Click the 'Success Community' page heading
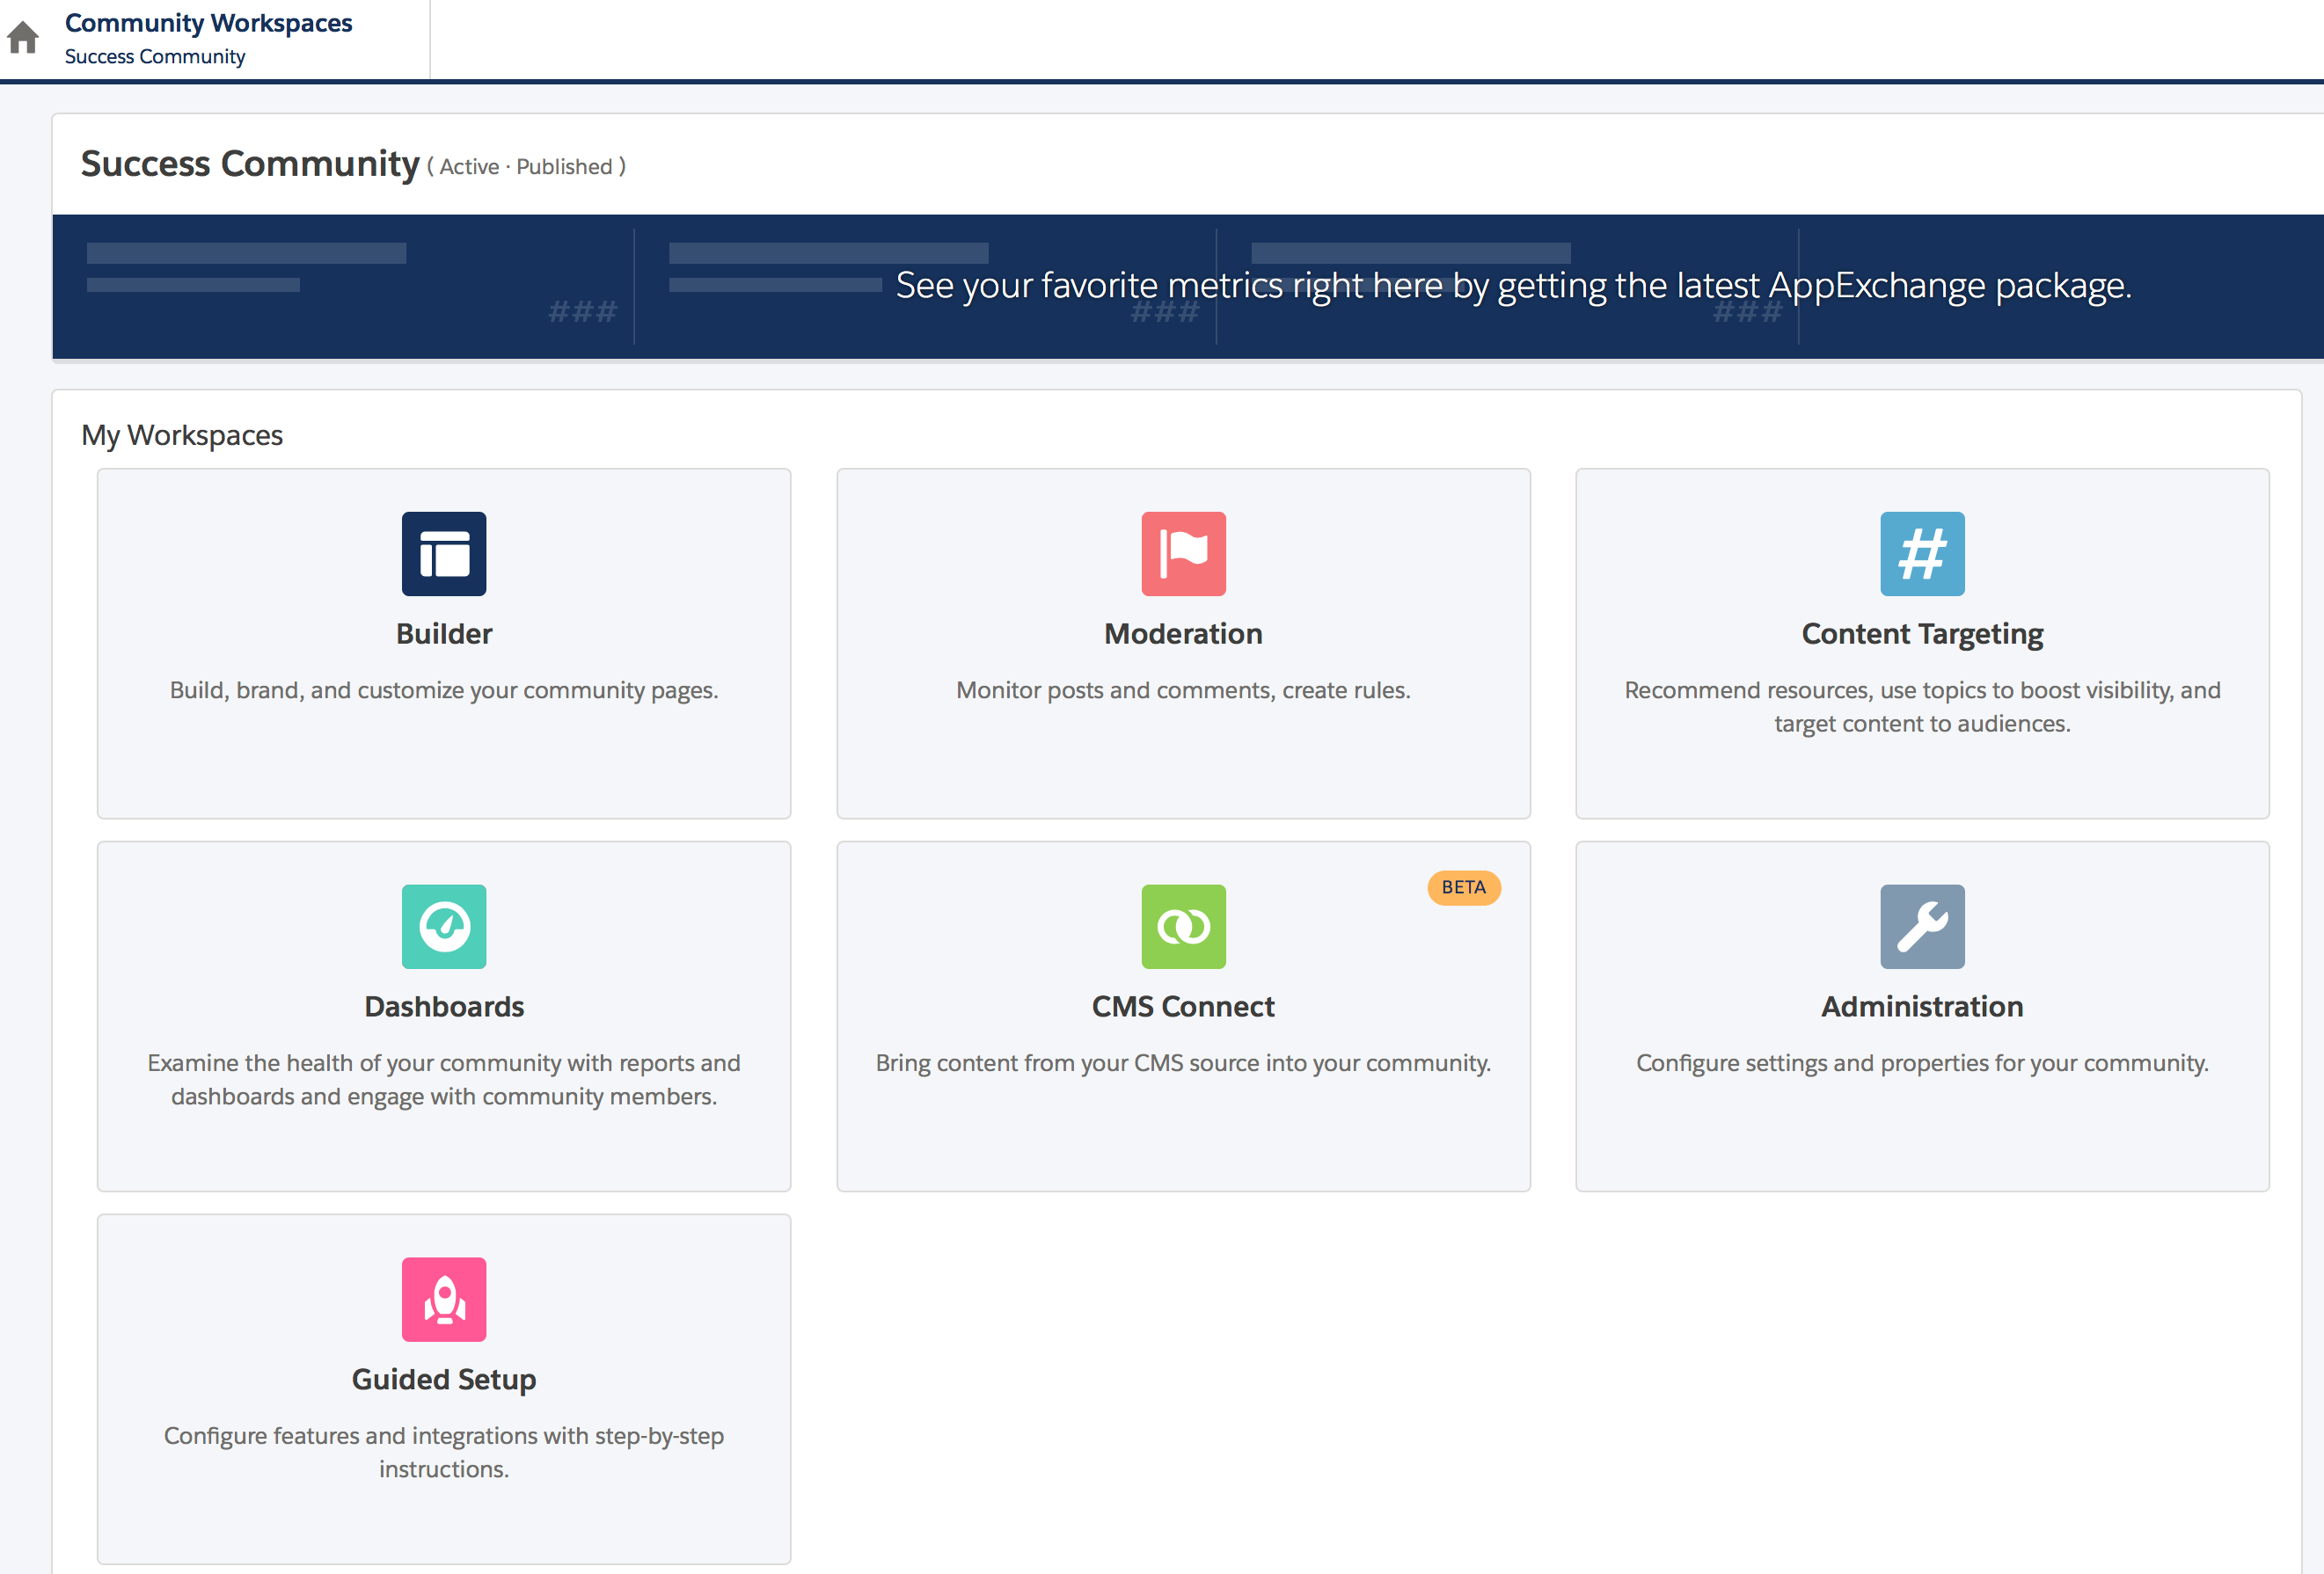Viewport: 2324px width, 1574px height. point(250,164)
